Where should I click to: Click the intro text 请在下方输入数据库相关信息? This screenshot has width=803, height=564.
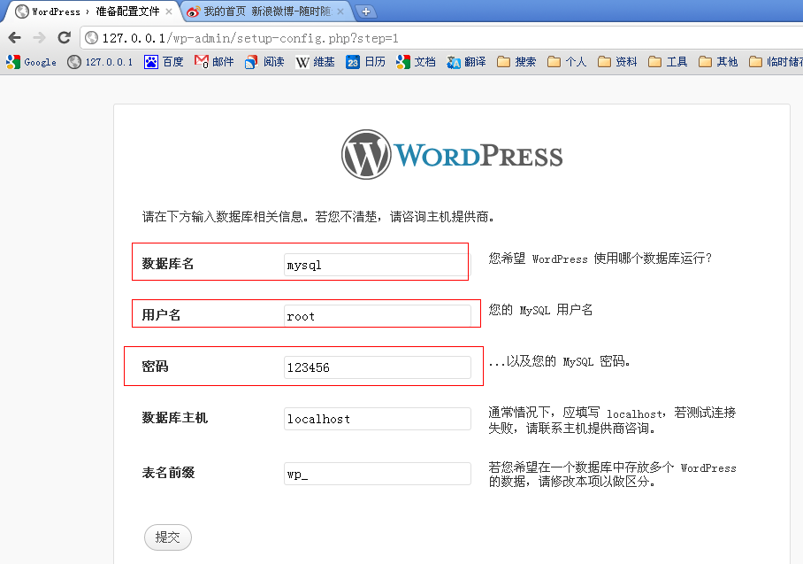(x=318, y=217)
